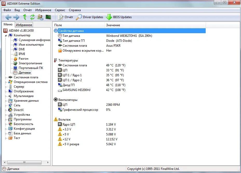This screenshot has height=173, width=241.
Task: Expand the Хранение данных tree node
Action: pos(6,101)
